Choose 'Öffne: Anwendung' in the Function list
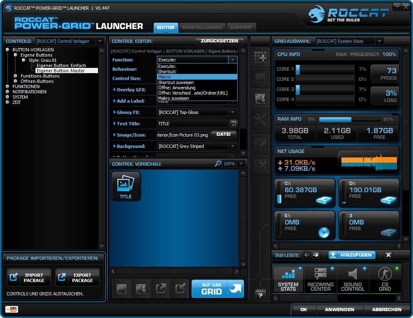Image resolution: width=413 pixels, height=318 pixels. click(x=197, y=88)
